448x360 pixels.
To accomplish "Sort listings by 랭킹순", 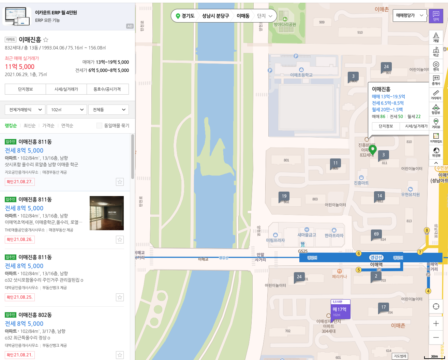I will tap(11, 126).
